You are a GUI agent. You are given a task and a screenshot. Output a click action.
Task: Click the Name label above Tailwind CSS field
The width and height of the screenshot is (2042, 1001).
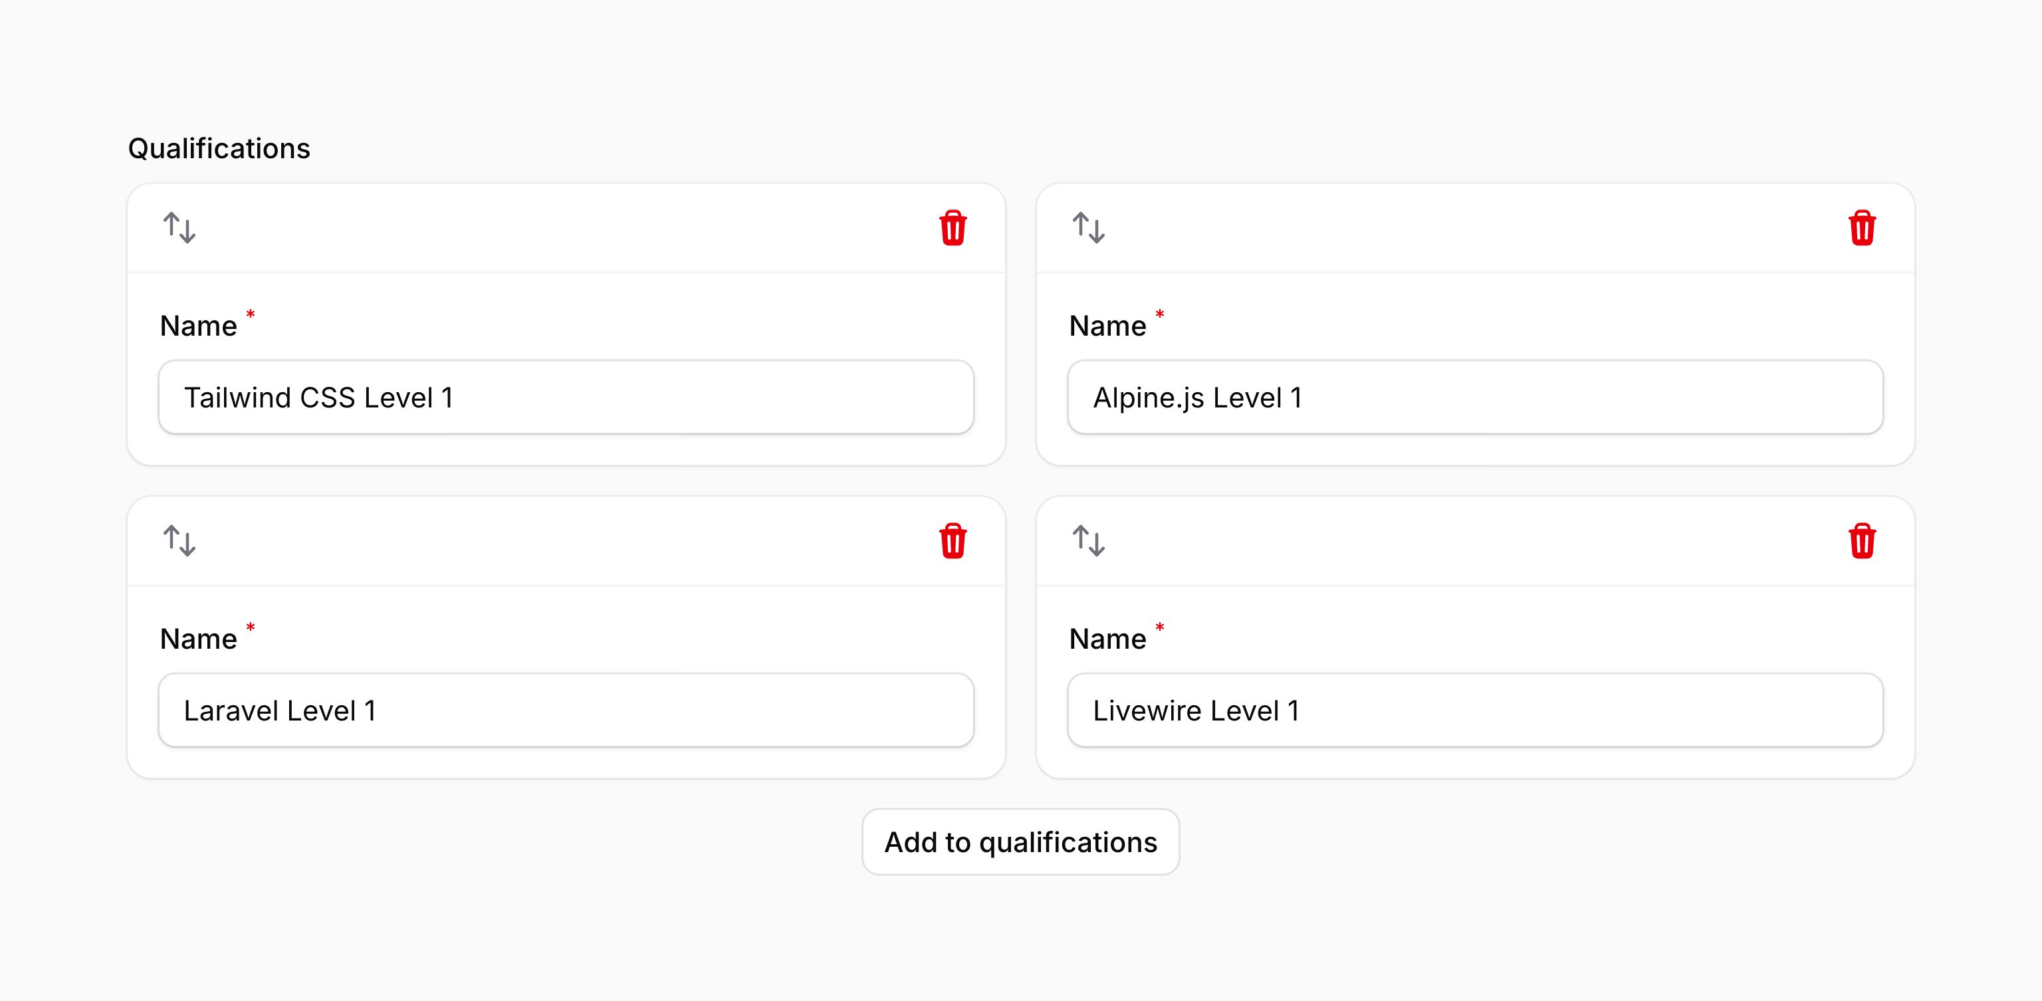pyautogui.click(x=198, y=326)
